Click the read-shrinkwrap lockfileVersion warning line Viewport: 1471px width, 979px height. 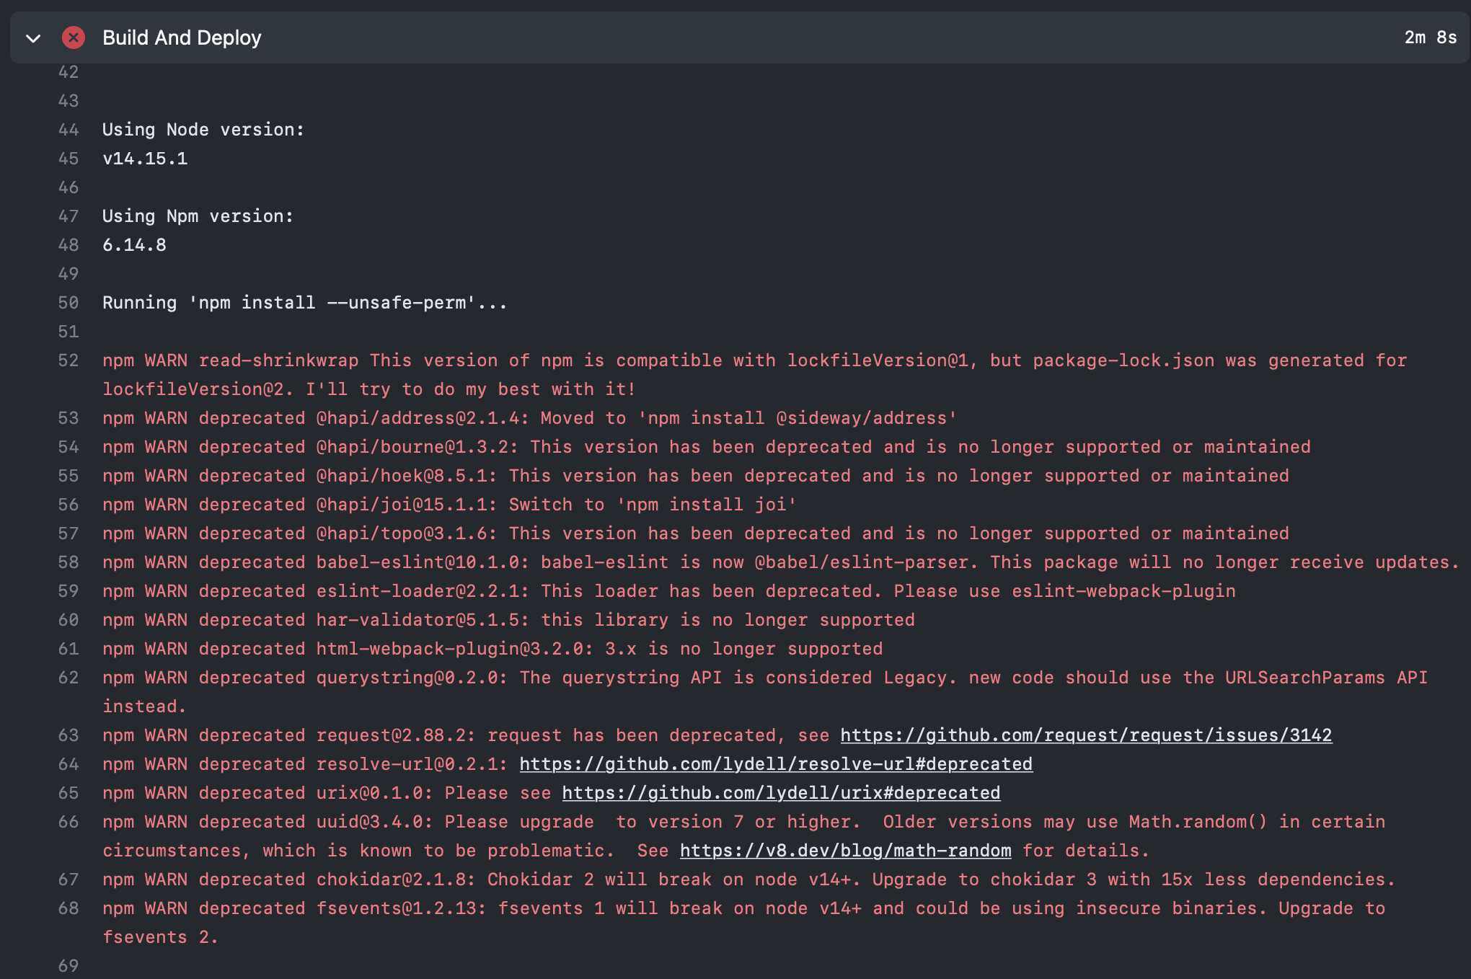click(x=754, y=375)
